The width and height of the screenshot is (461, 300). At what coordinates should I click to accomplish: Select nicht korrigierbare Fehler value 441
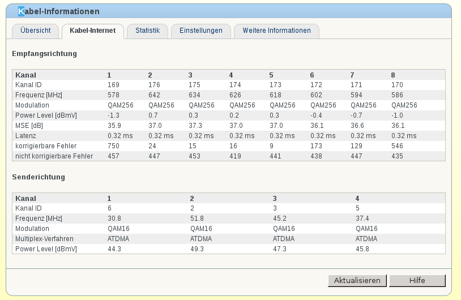[x=275, y=156]
